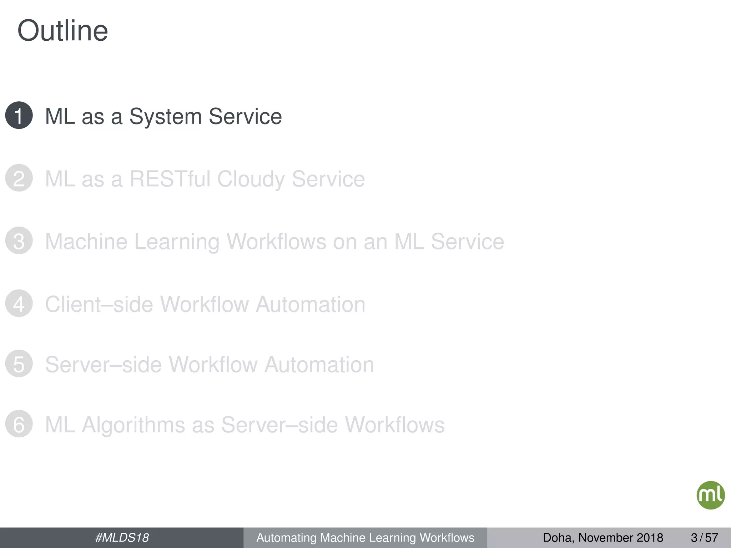Screen dimensions: 731x548
Task: Click the number 5 bullet circle
Action: click(19, 364)
